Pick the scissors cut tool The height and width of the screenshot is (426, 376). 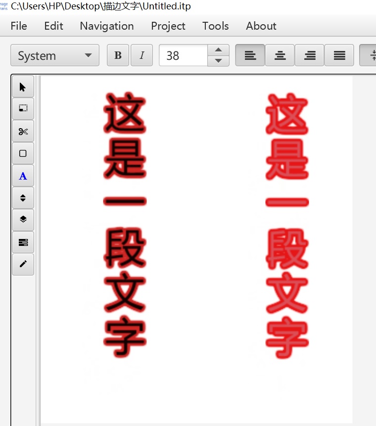point(23,131)
